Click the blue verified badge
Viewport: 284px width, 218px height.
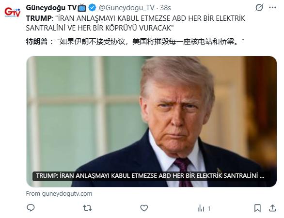click(92, 8)
